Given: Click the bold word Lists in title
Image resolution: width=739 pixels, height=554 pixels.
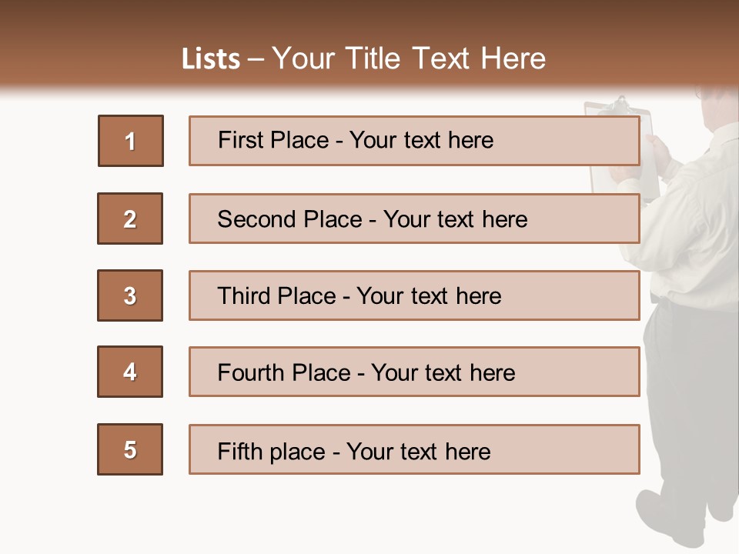Looking at the screenshot, I should (x=211, y=59).
